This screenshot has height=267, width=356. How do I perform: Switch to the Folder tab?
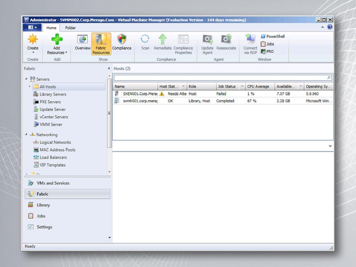70,28
